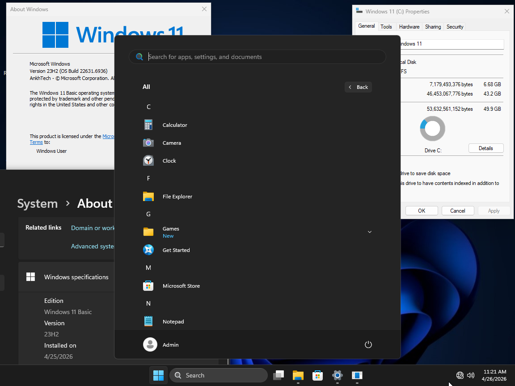
Task: Open the Security tab
Action: click(455, 27)
